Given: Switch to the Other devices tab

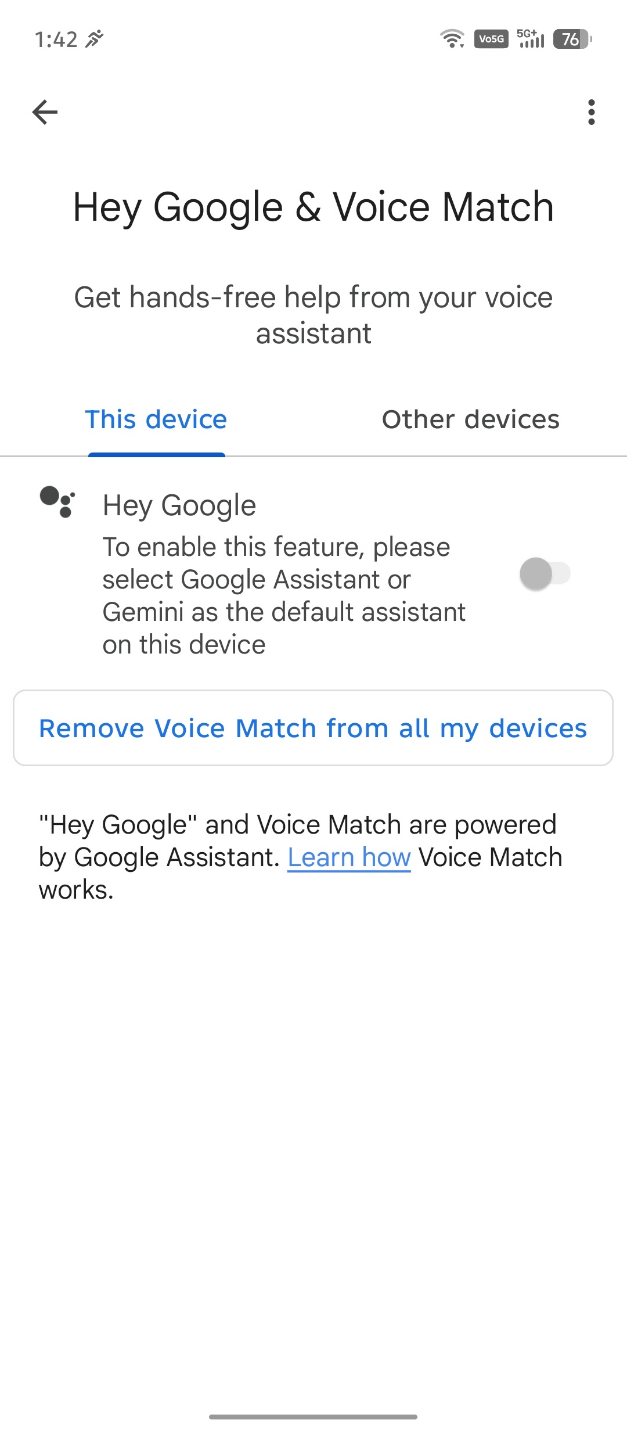Looking at the screenshot, I should [x=470, y=419].
